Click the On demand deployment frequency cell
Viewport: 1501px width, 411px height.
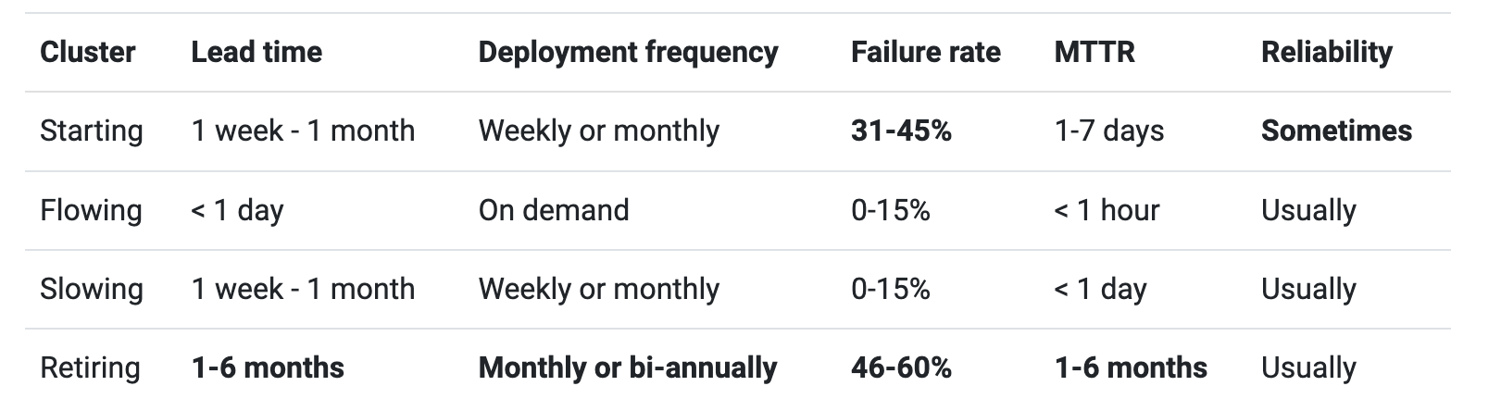(x=554, y=210)
